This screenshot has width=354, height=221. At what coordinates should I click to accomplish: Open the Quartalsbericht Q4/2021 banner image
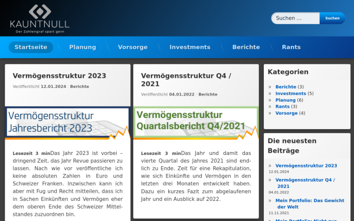pyautogui.click(x=196, y=123)
